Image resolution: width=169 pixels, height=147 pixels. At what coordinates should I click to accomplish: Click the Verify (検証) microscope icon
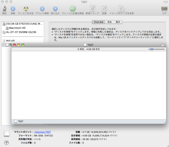pyautogui.click(x=5, y=9)
